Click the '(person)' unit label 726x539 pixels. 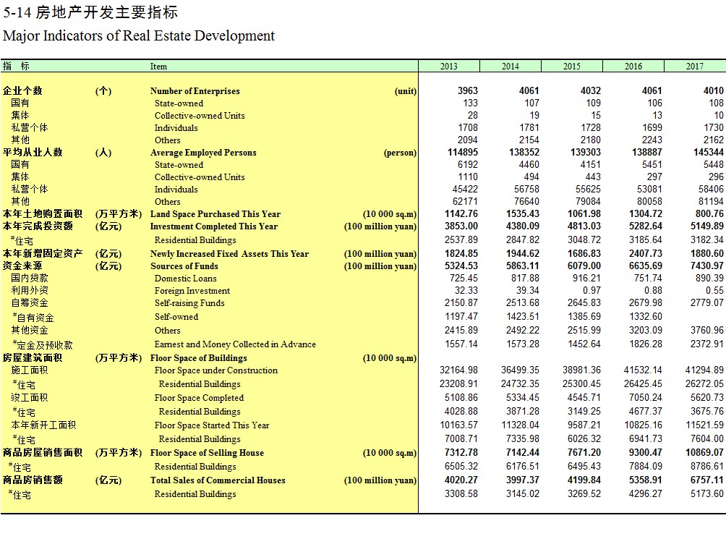coord(400,153)
